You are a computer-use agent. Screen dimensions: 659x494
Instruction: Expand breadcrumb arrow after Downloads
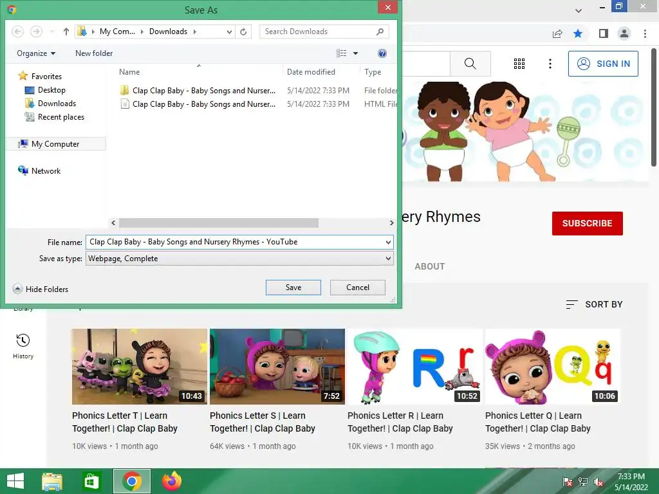coord(194,32)
